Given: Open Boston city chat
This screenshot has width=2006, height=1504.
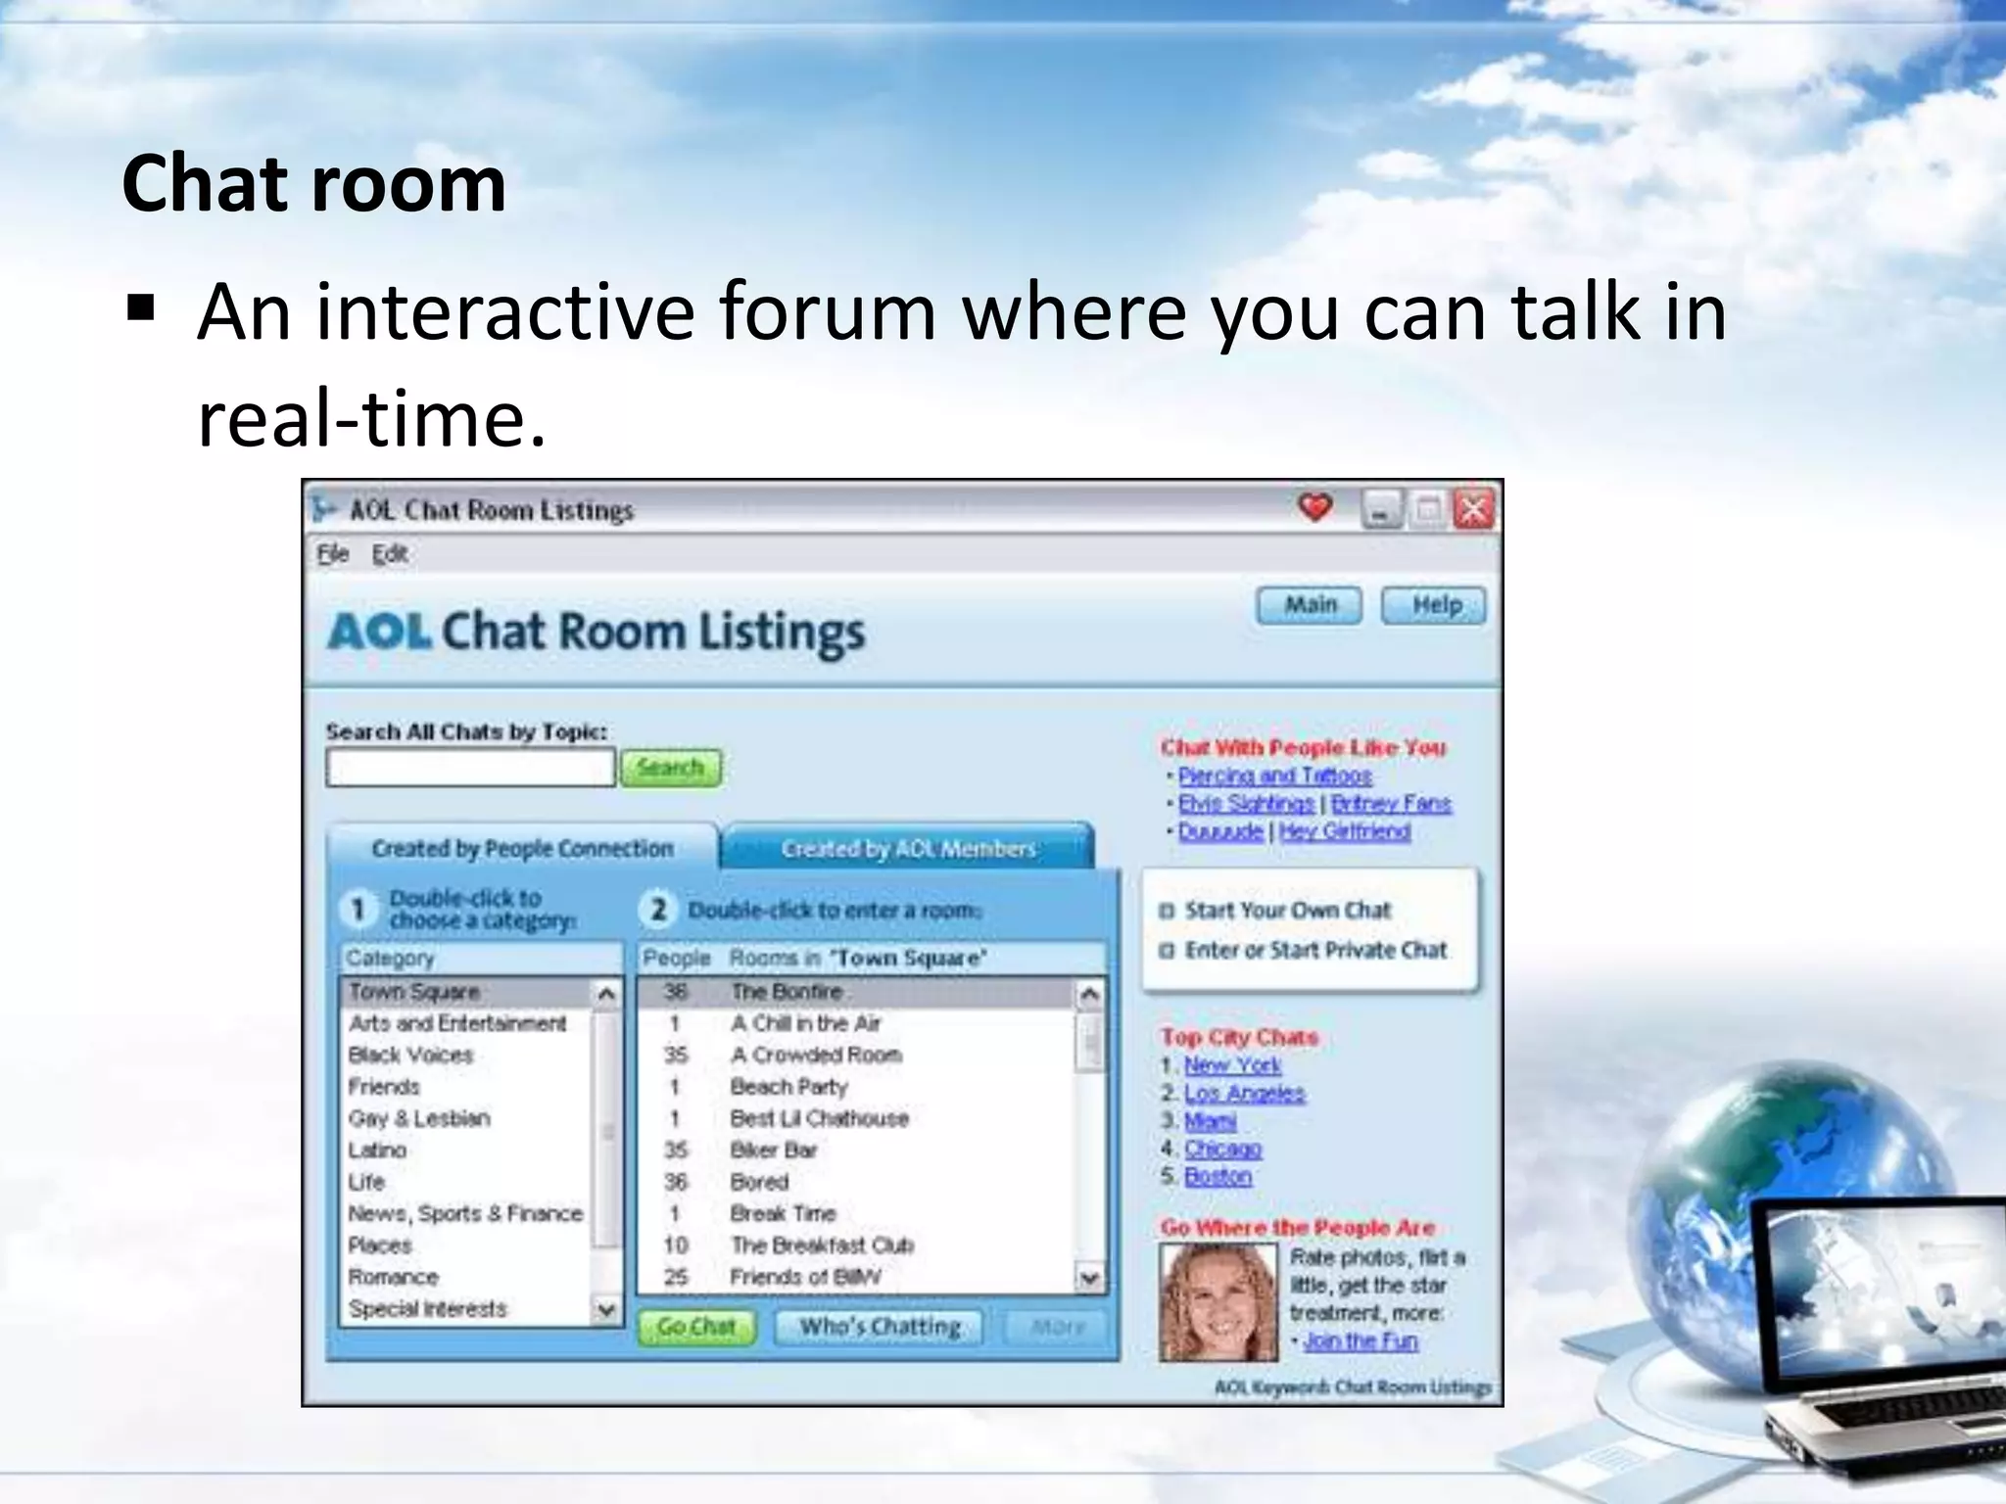Looking at the screenshot, I should coord(1218,1176).
